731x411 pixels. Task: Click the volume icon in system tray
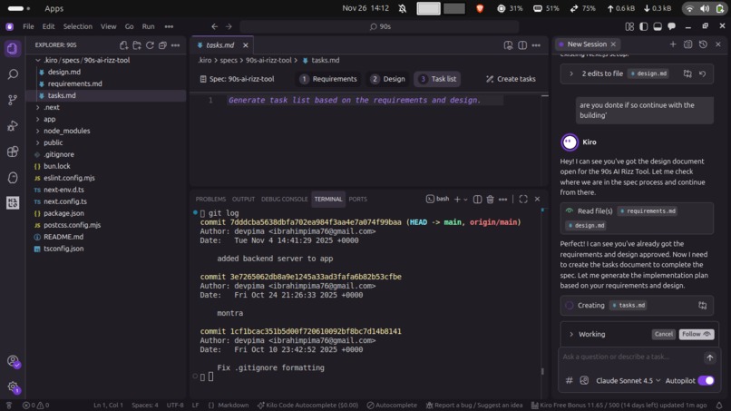coord(705,8)
